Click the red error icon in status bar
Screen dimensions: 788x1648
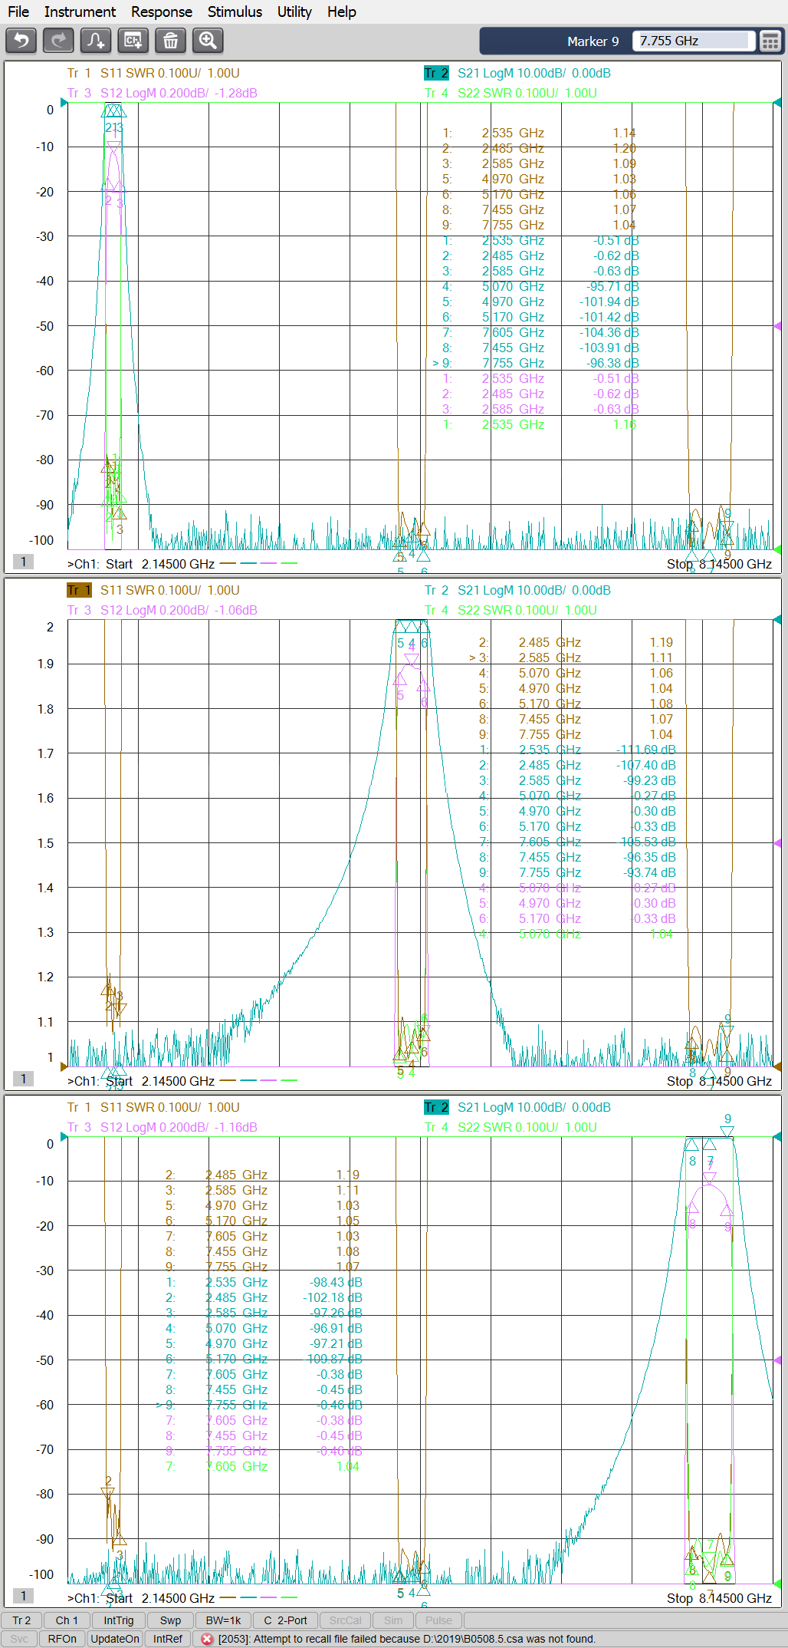pyautogui.click(x=206, y=1639)
